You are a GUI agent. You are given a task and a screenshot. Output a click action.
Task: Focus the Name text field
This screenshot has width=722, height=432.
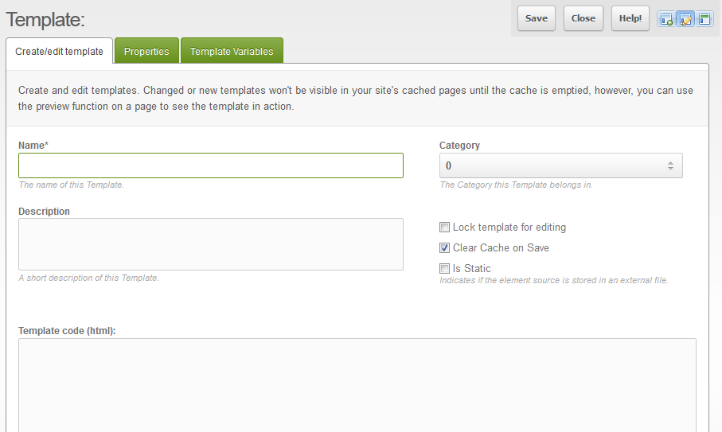coord(211,165)
